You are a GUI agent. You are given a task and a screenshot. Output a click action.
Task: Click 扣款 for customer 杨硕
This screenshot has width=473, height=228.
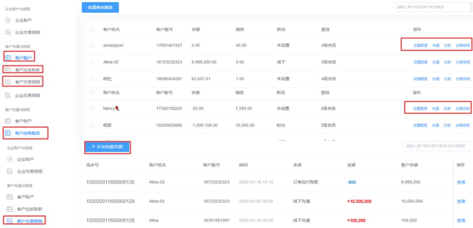pos(447,126)
